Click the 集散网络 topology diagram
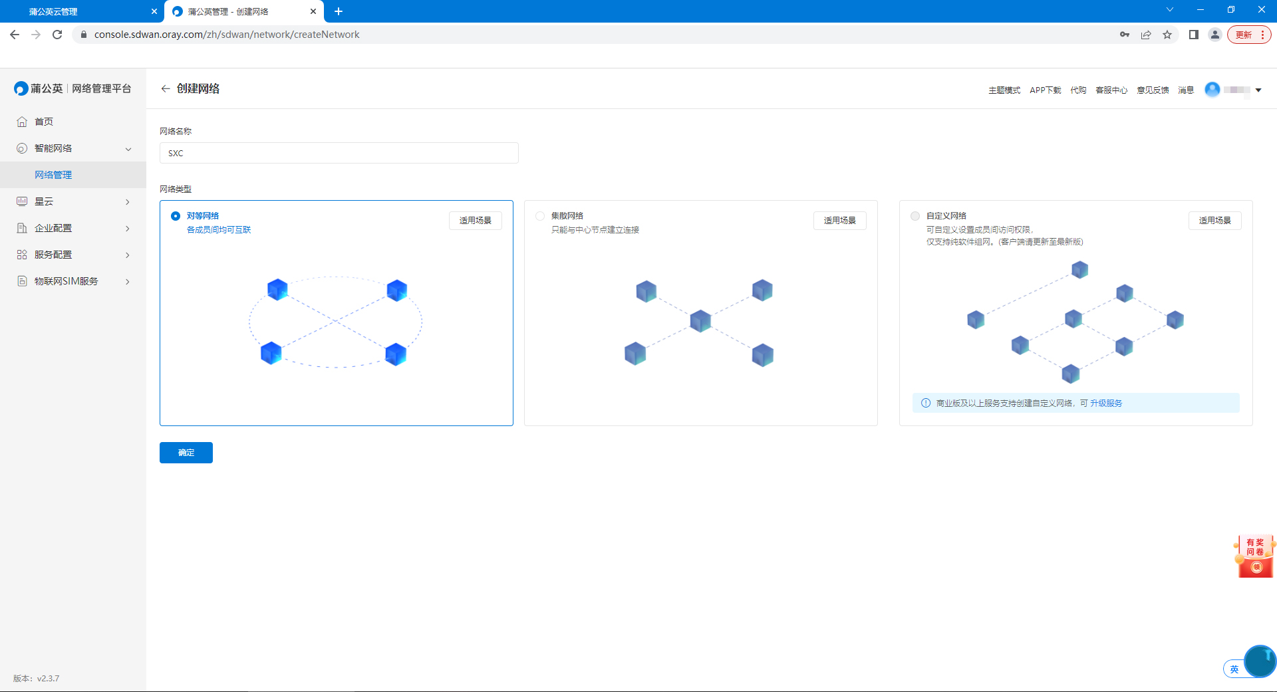The height and width of the screenshot is (692, 1277). click(x=699, y=322)
